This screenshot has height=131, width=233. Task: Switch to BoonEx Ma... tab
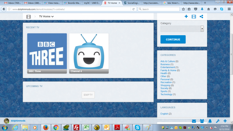pyautogui.click(x=72, y=3)
